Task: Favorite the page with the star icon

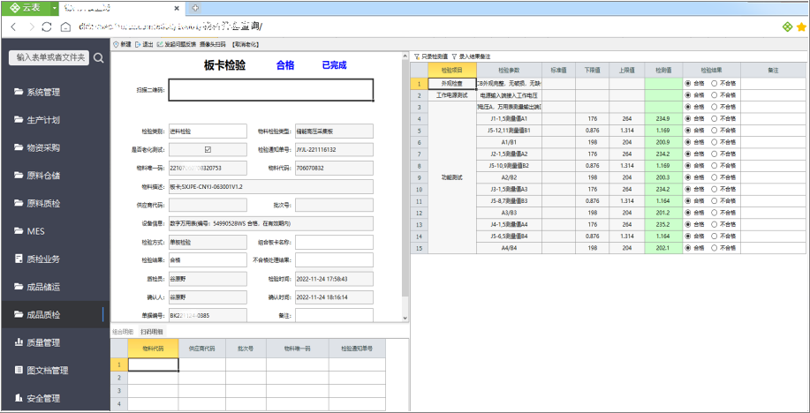Action: point(801,26)
